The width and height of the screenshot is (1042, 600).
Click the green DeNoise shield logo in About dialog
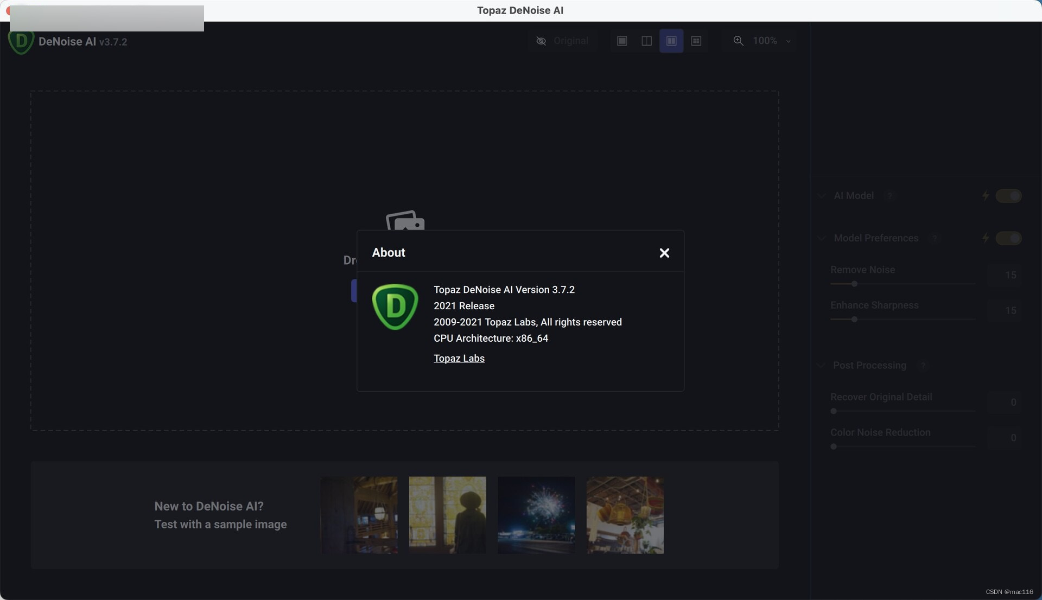click(x=395, y=307)
